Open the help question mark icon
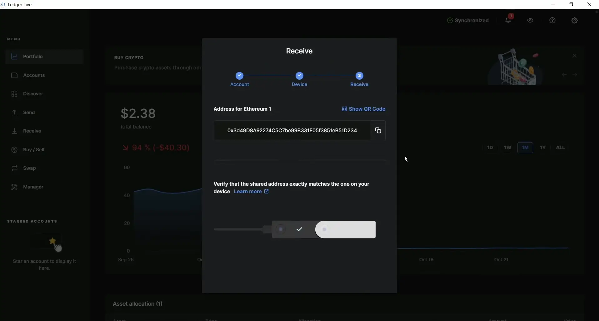This screenshot has height=321, width=599. coord(552,20)
